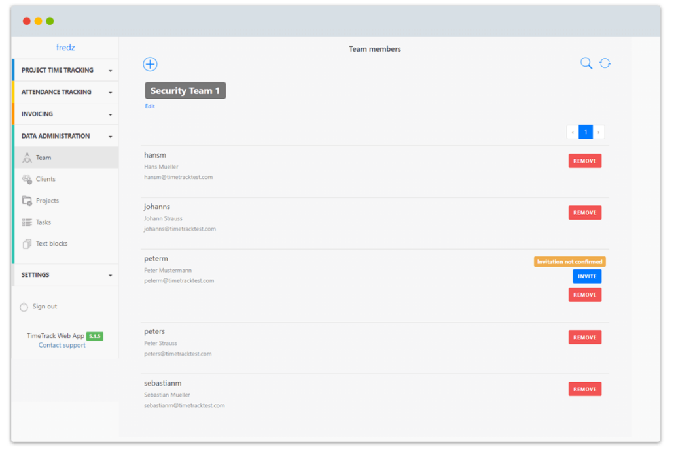This screenshot has width=674, height=449.
Task: Open Text blocks in the sidebar
Action: pyautogui.click(x=51, y=244)
